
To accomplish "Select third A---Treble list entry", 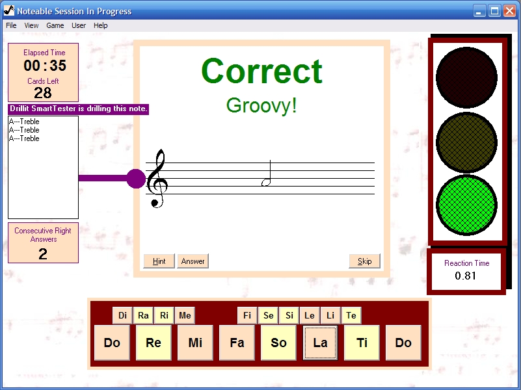I will (x=24, y=138).
